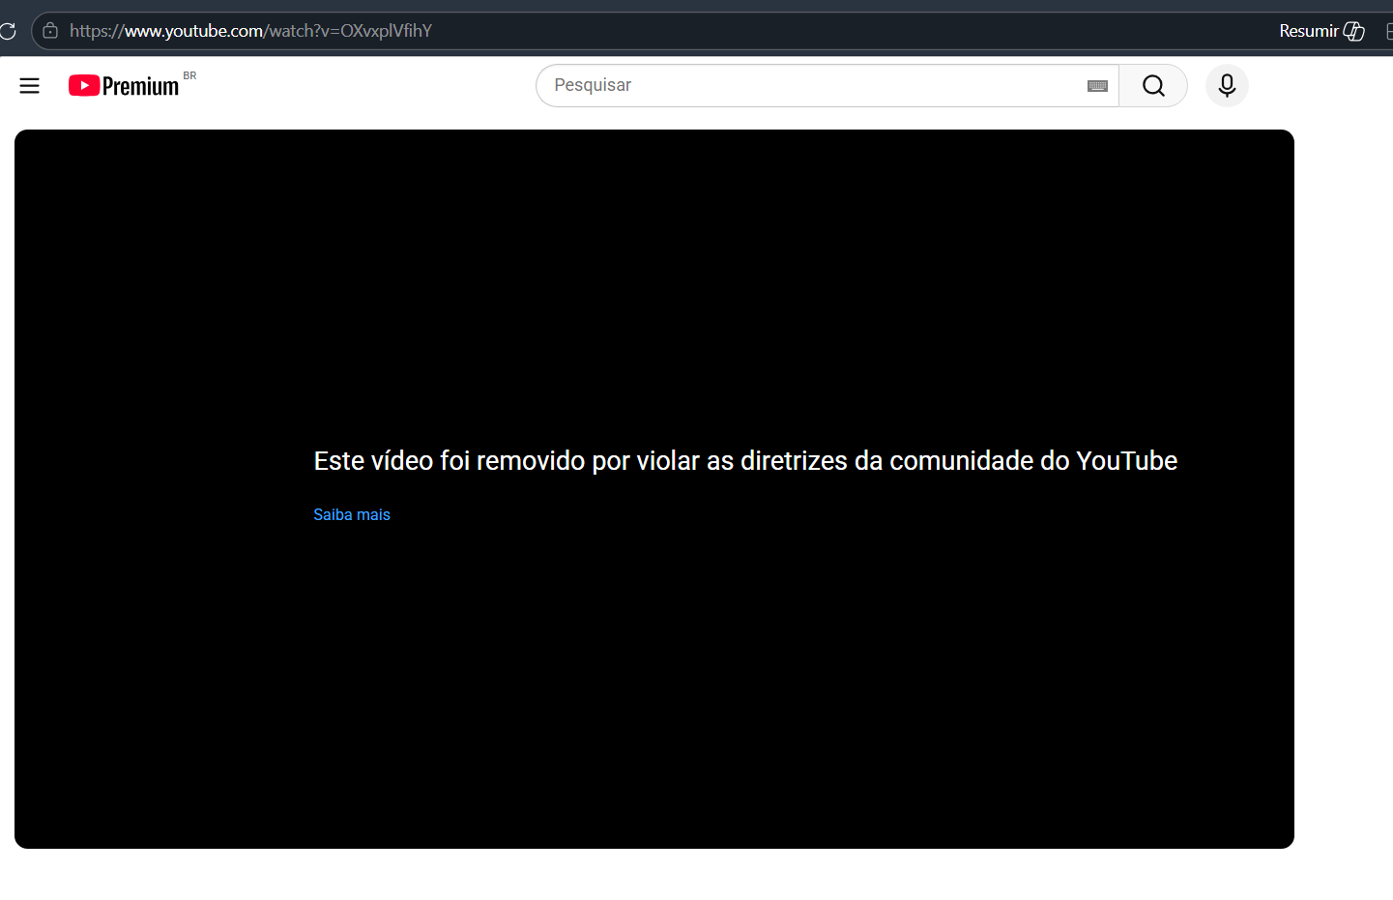Click the Resumir button in browser toolbar

point(1321,31)
